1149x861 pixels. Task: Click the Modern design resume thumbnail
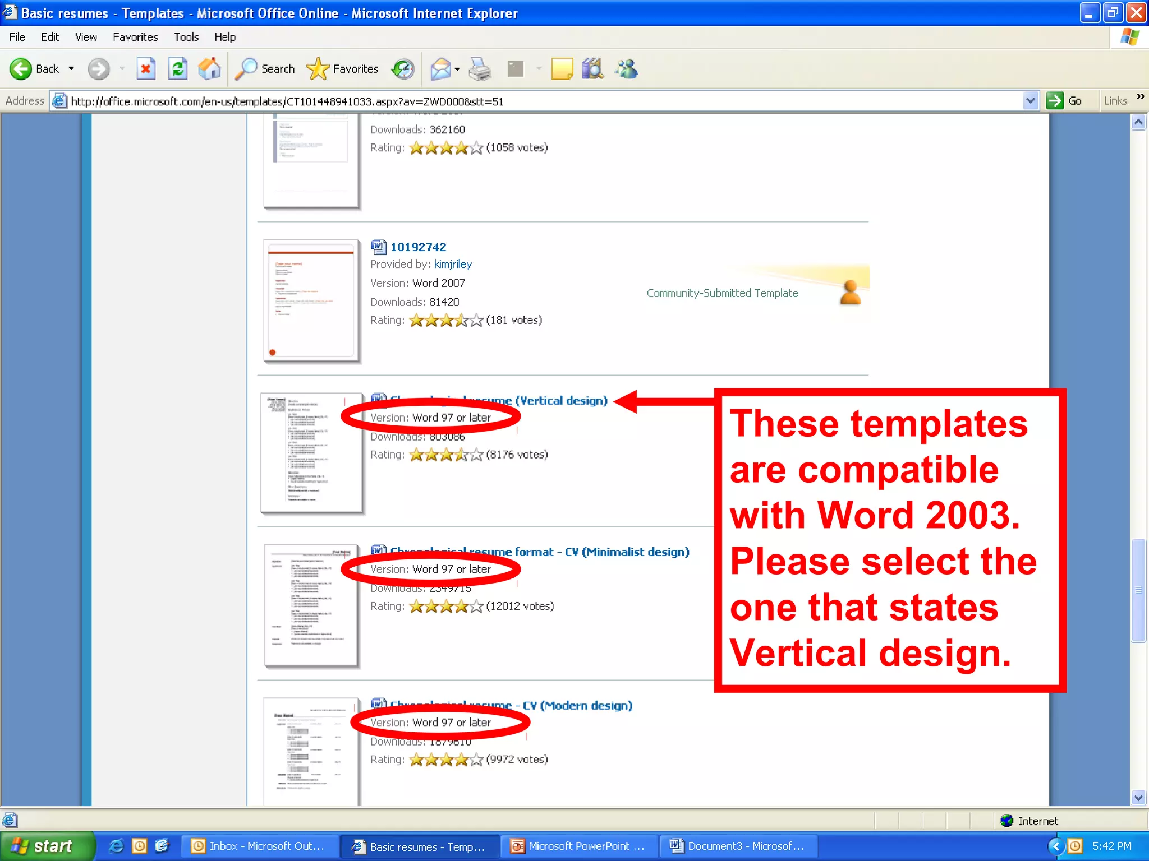311,752
